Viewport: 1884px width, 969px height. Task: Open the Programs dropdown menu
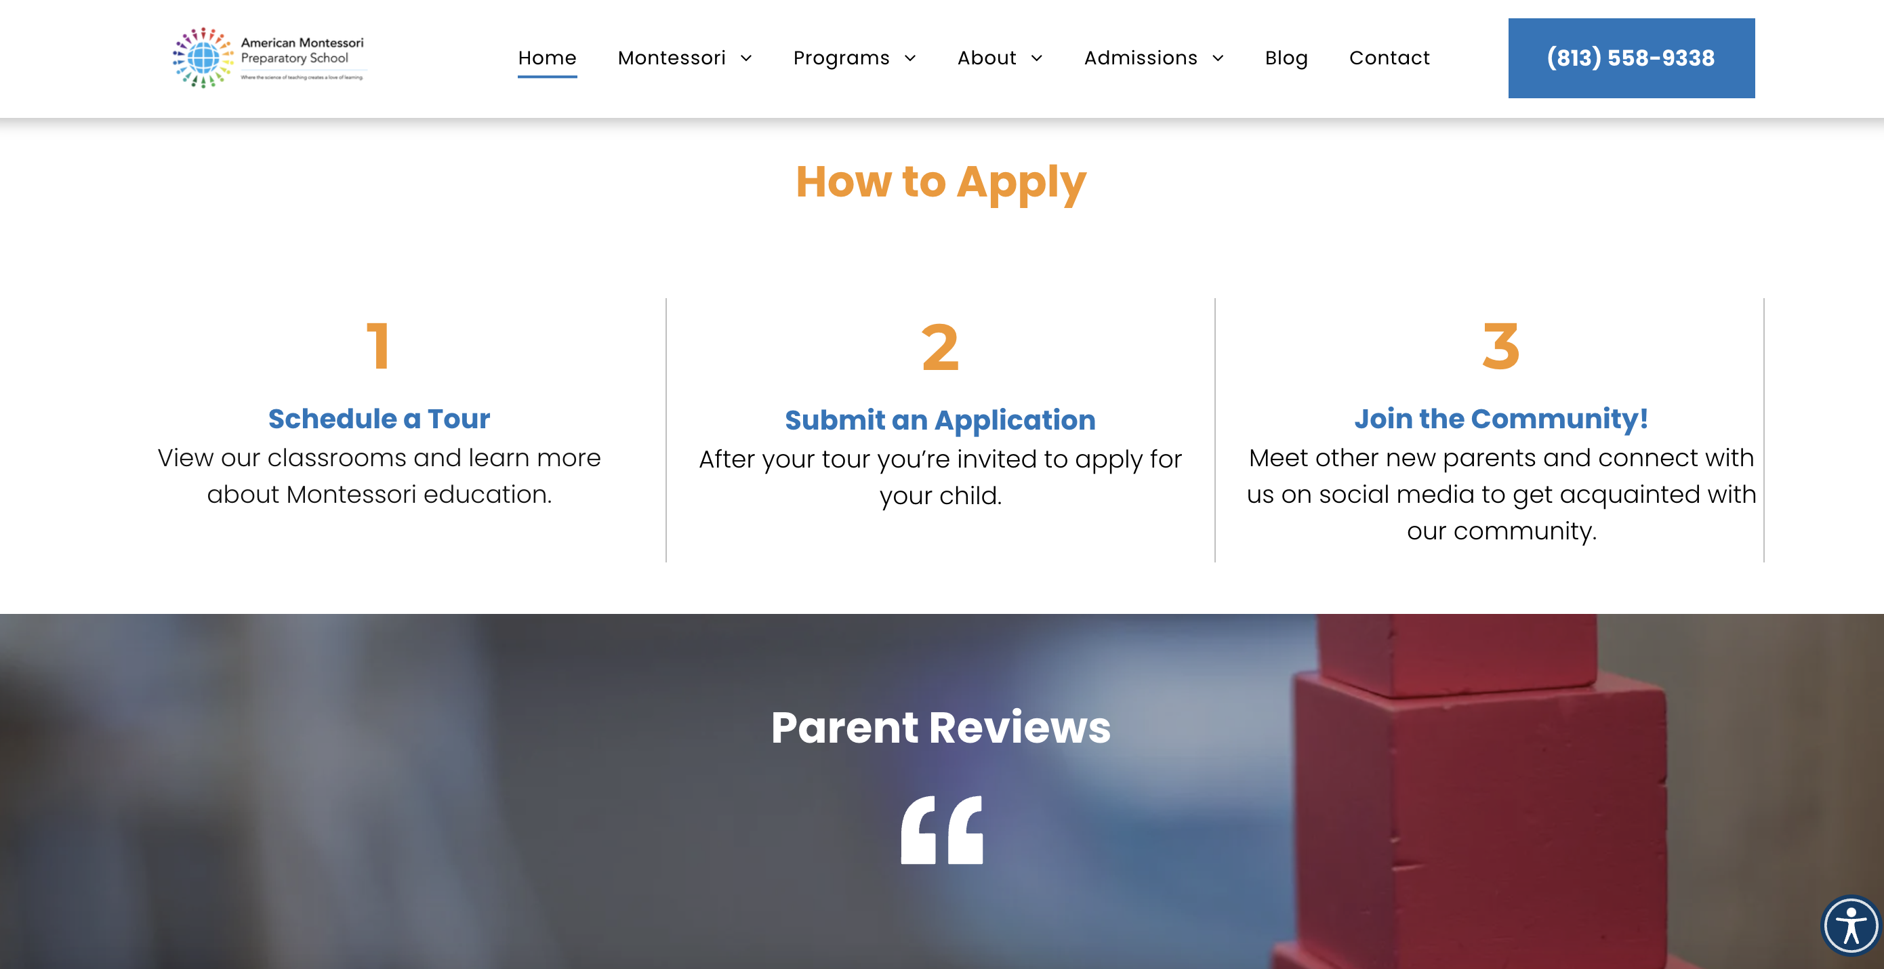coord(856,58)
